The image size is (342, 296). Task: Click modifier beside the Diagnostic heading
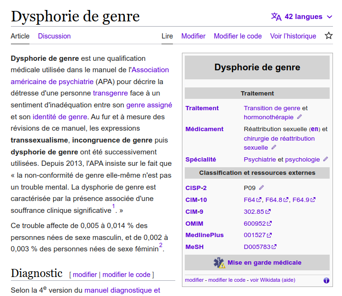[x=85, y=275]
